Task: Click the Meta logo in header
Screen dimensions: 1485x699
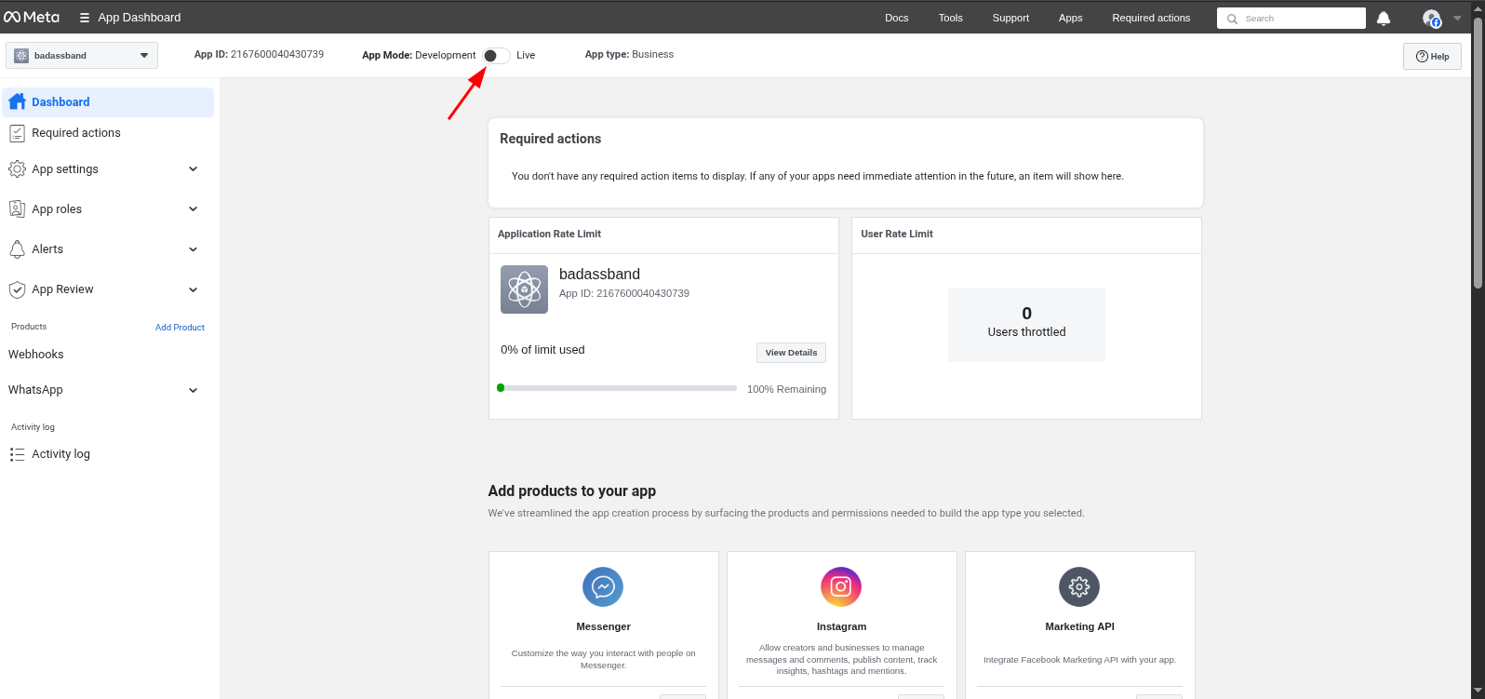Action: tap(32, 18)
